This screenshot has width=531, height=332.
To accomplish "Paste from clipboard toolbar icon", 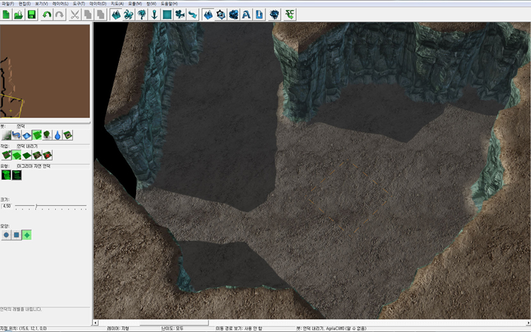I will [x=100, y=15].
